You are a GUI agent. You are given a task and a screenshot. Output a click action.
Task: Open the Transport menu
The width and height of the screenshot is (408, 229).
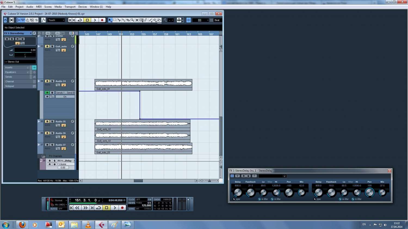[x=70, y=7]
